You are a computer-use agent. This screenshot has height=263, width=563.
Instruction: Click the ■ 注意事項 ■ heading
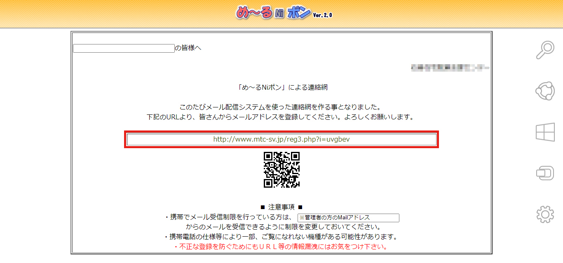click(x=281, y=207)
